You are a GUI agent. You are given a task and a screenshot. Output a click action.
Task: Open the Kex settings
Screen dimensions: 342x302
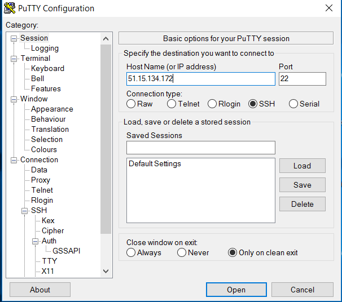pos(48,220)
